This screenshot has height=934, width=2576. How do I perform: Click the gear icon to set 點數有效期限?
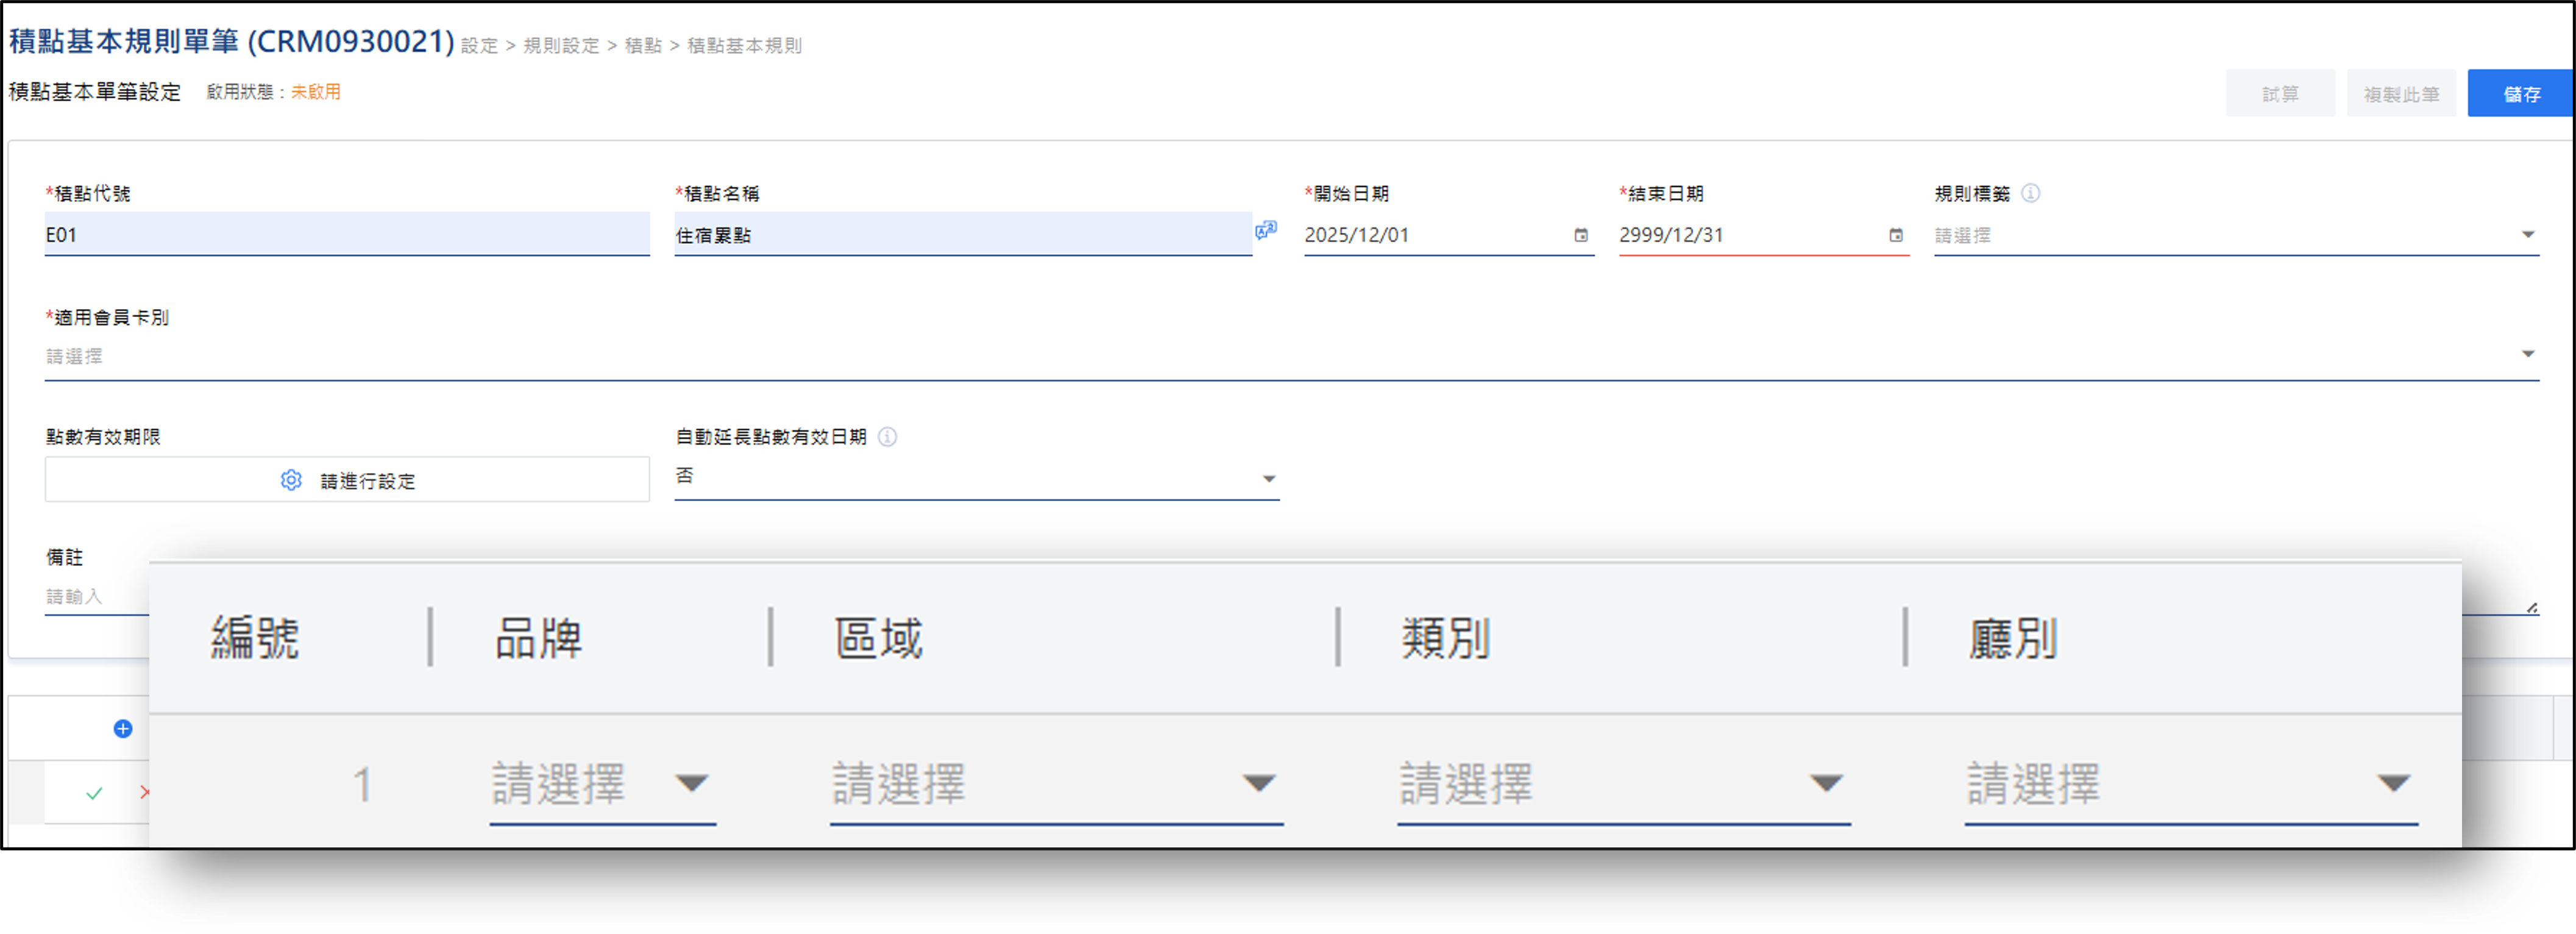click(x=290, y=479)
